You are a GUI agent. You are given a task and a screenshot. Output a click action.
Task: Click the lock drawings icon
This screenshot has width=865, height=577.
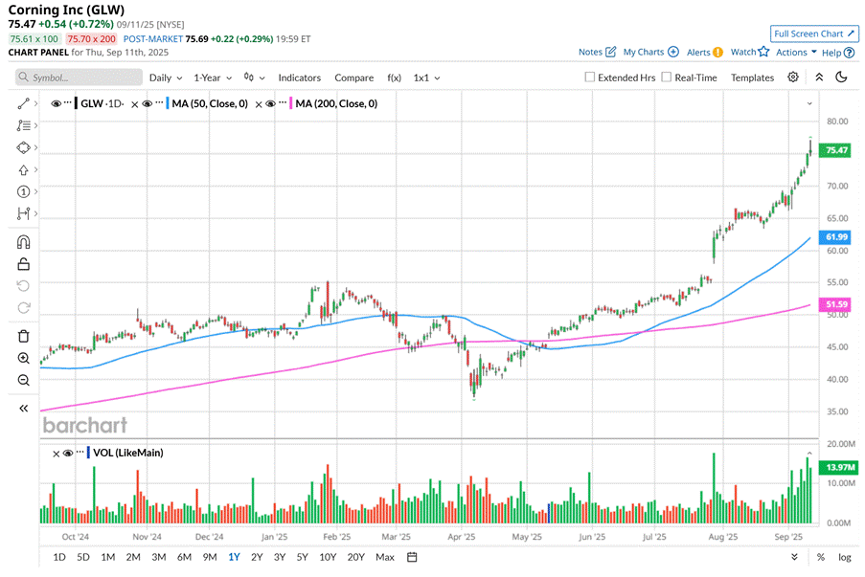[23, 264]
